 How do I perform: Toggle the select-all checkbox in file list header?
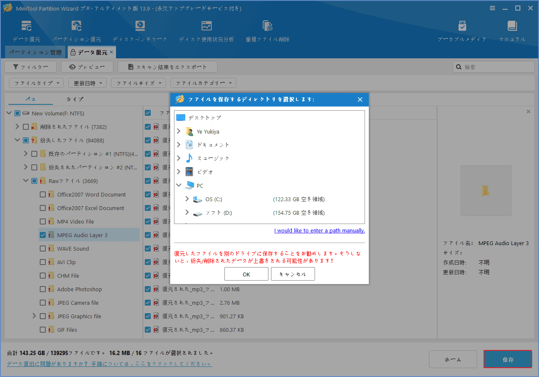pos(148,113)
